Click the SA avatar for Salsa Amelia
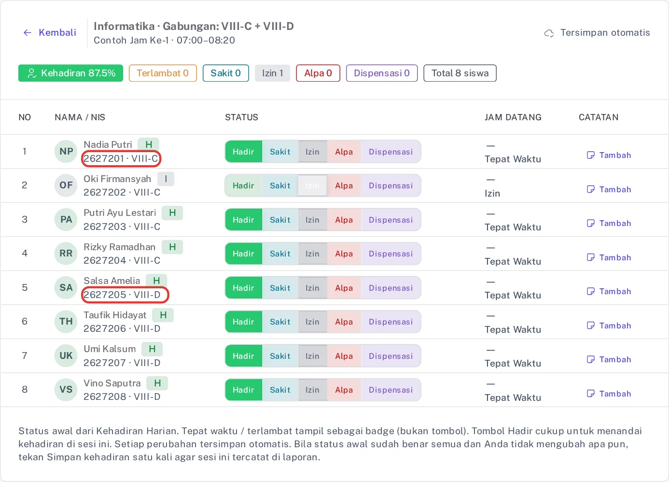 (66, 288)
